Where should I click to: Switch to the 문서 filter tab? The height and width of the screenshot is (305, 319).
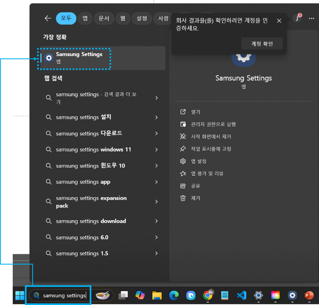click(x=104, y=18)
